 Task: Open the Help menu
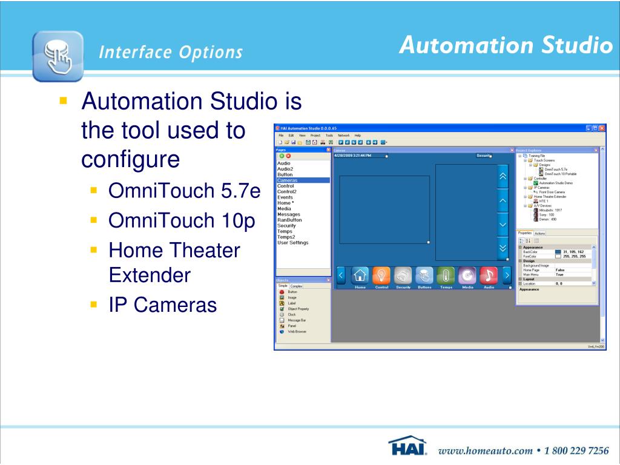[x=357, y=135]
